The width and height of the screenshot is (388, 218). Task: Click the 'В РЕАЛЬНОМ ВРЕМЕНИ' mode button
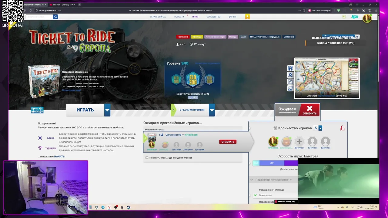pyautogui.click(x=190, y=110)
